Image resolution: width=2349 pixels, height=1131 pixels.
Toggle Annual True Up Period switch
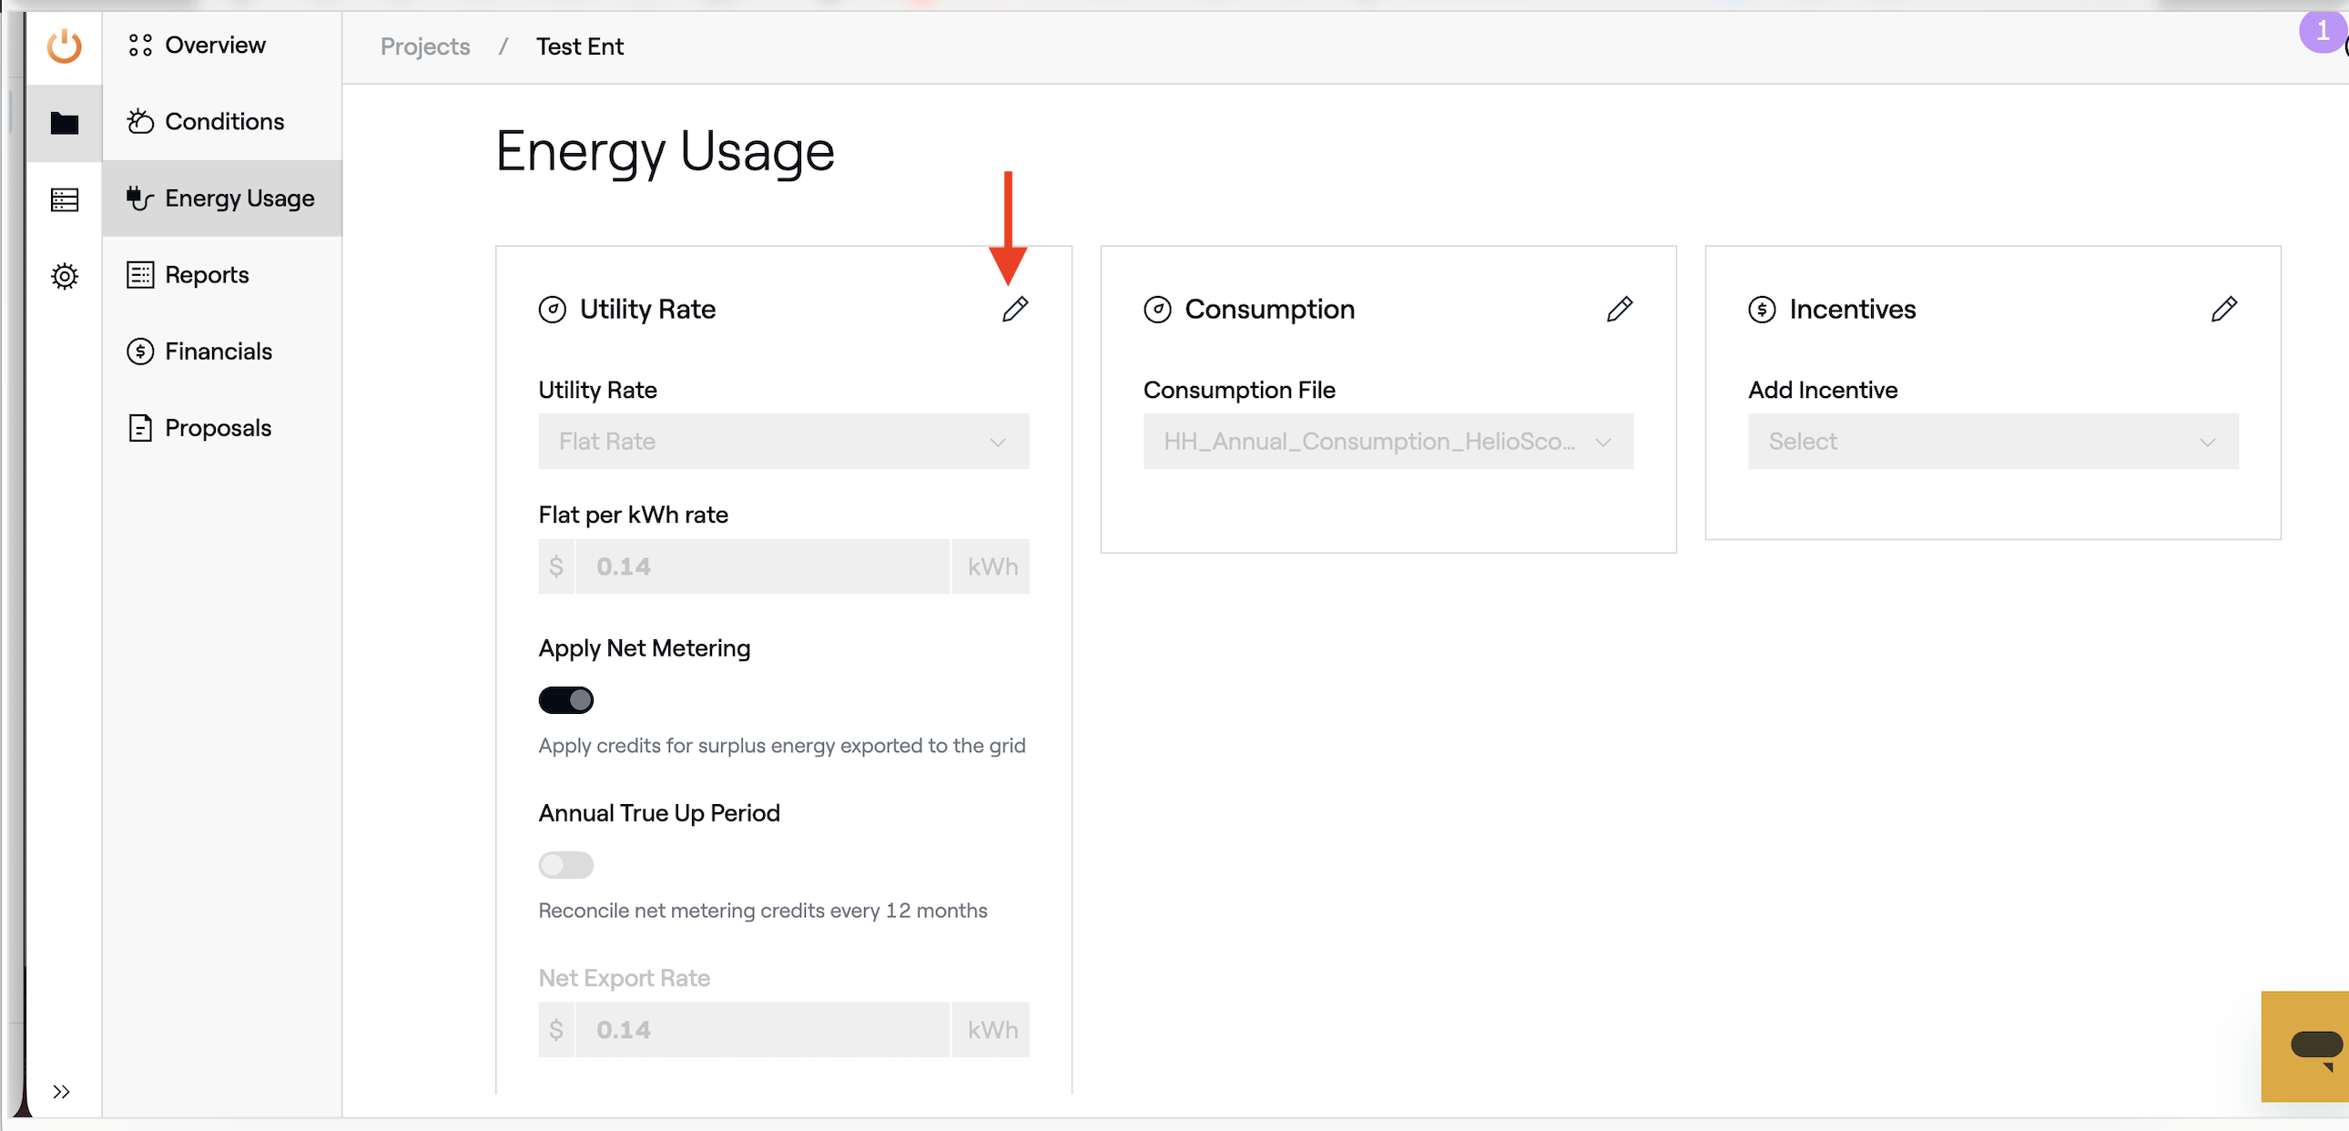click(565, 864)
